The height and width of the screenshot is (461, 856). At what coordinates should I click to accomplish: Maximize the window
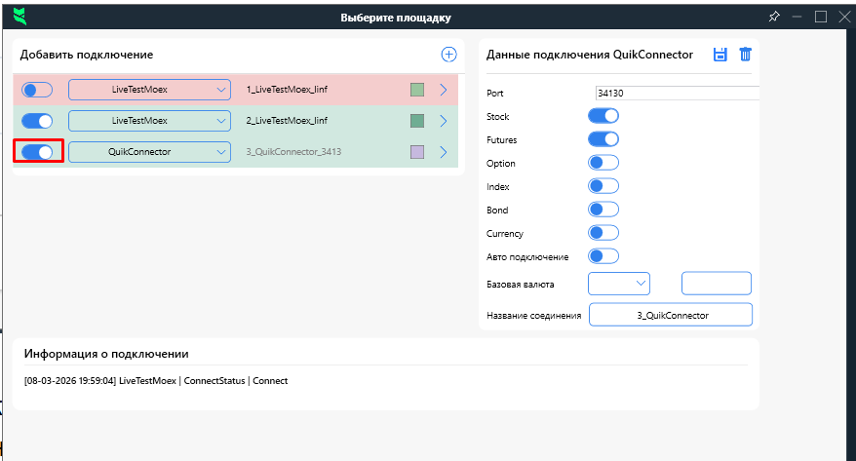click(x=821, y=17)
